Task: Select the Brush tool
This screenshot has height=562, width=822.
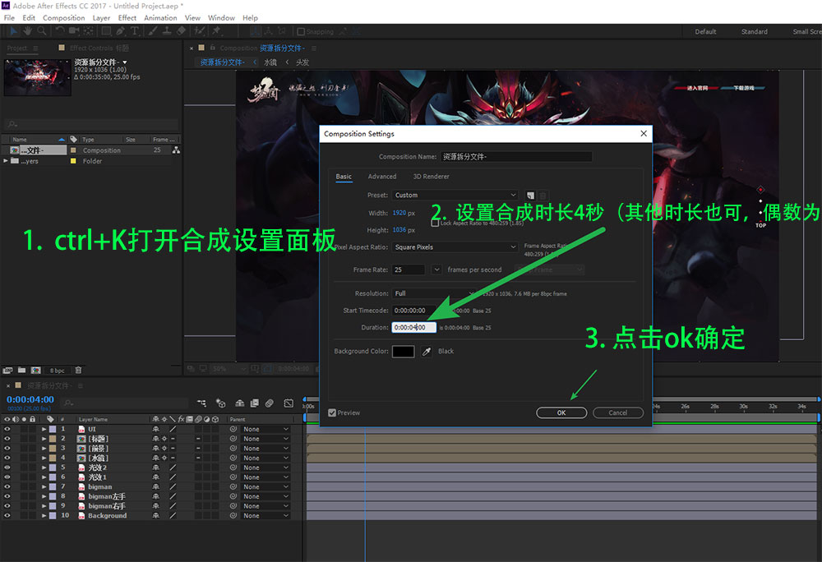Action: click(153, 31)
